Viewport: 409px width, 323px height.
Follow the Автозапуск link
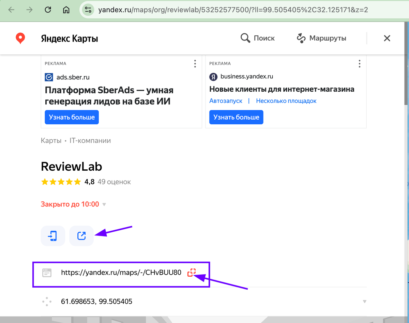[x=226, y=101]
